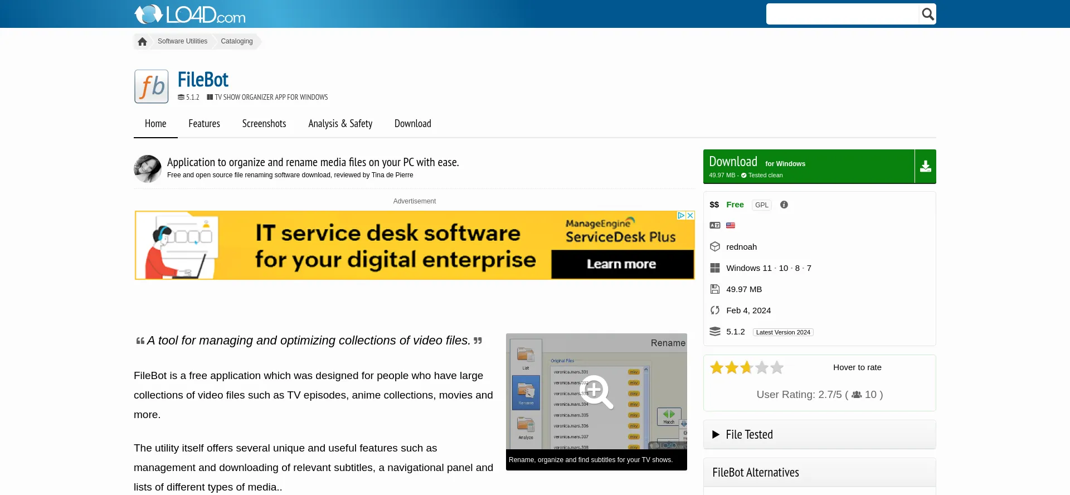Click the US flag language icon
The width and height of the screenshot is (1070, 495).
[731, 225]
